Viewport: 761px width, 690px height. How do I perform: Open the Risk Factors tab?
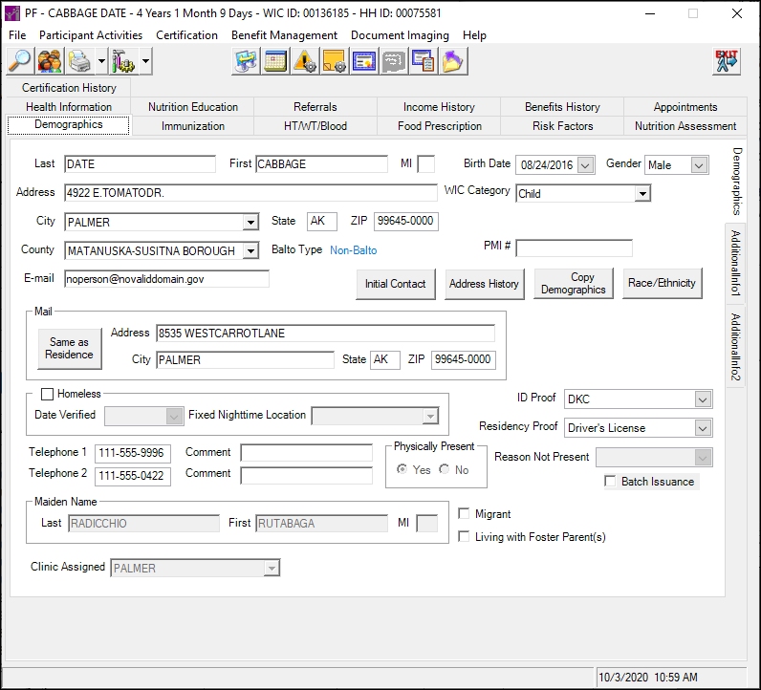562,126
